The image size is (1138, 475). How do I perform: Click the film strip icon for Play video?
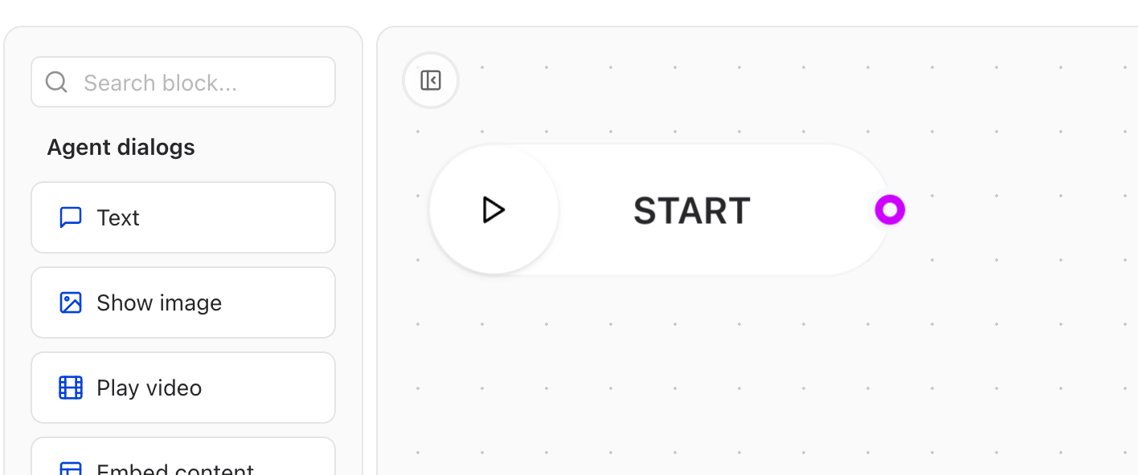(x=71, y=388)
